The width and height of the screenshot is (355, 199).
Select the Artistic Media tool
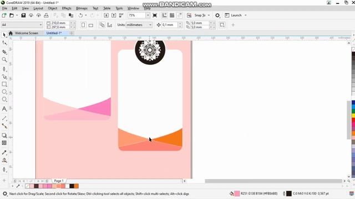pyautogui.click(x=4, y=77)
